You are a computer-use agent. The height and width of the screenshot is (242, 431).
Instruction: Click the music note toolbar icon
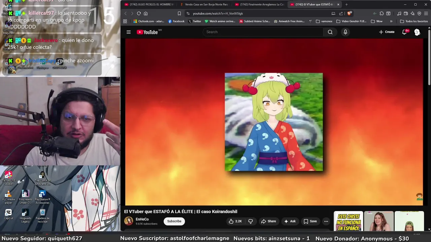coord(399,13)
